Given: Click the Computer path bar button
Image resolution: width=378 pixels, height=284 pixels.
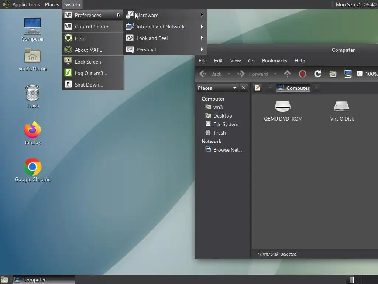Looking at the screenshot, I should coord(293,88).
